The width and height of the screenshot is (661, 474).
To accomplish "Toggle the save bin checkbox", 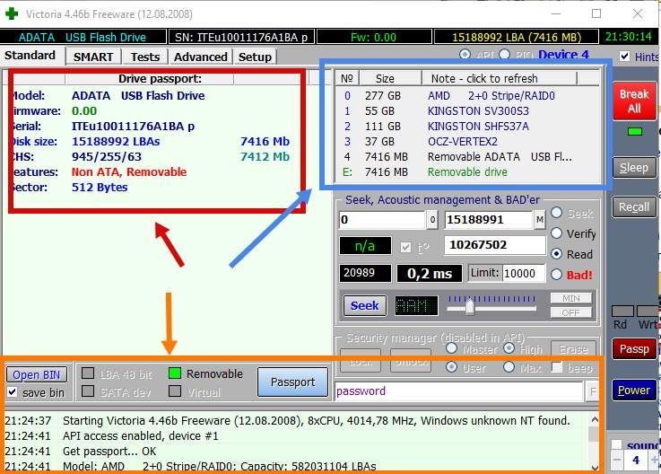I will click(x=13, y=392).
